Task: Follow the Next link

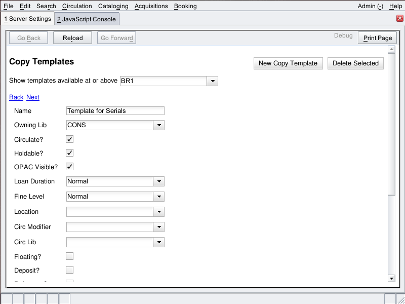Action: (x=33, y=97)
